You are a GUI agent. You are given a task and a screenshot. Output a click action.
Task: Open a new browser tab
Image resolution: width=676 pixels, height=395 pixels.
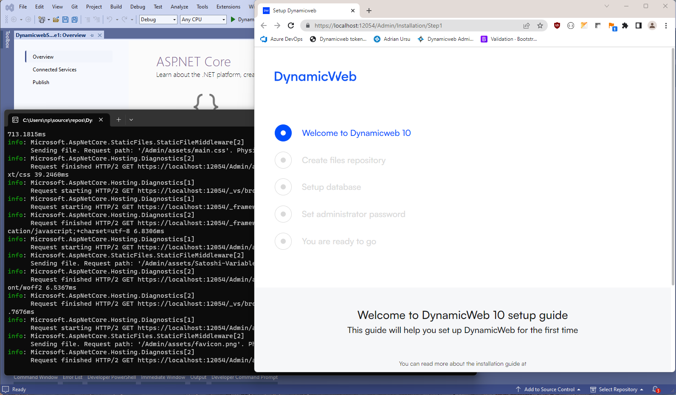coord(369,11)
